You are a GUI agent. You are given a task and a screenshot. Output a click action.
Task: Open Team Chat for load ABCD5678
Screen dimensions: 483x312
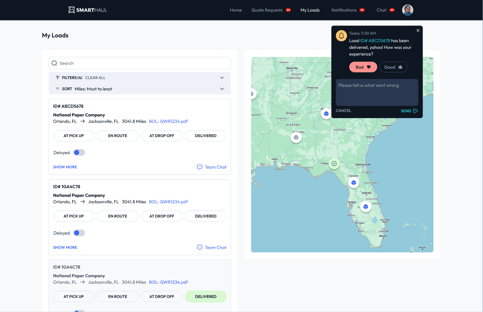[212, 167]
